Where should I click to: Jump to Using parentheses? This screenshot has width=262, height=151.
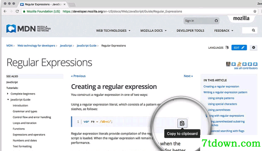219,110
